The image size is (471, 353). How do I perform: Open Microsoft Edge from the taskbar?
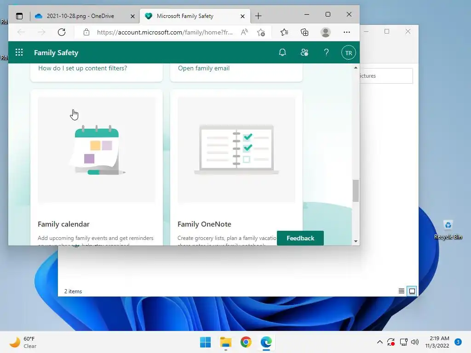pos(266,342)
